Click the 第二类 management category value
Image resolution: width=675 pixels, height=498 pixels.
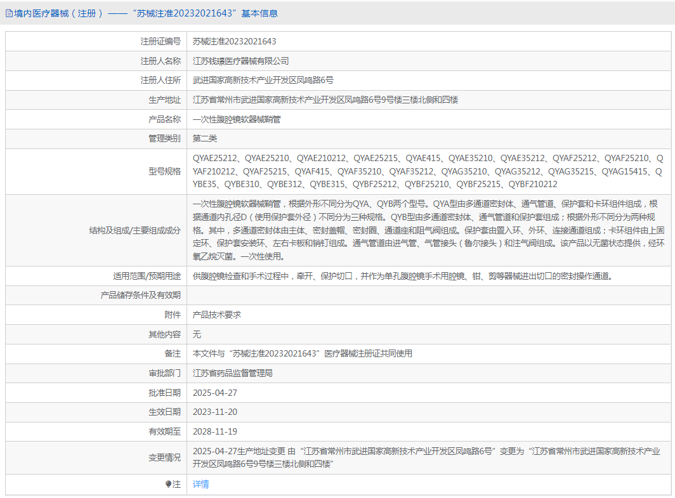(x=204, y=138)
